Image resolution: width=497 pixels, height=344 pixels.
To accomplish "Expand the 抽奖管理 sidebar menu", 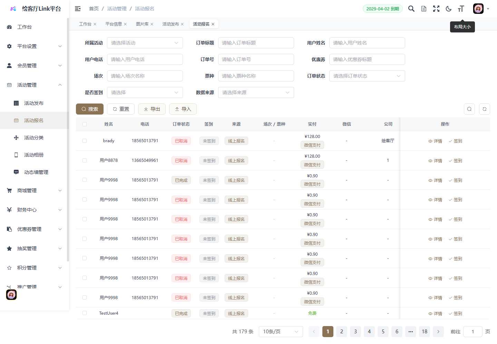I will (x=35, y=248).
